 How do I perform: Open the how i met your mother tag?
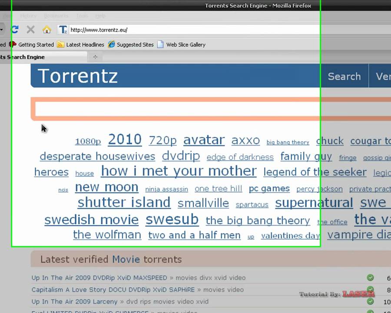[x=179, y=171]
